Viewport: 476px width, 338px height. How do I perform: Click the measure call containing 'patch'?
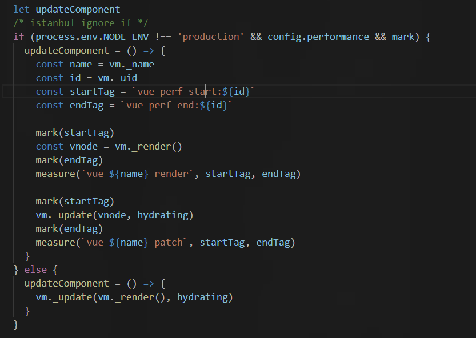166,243
